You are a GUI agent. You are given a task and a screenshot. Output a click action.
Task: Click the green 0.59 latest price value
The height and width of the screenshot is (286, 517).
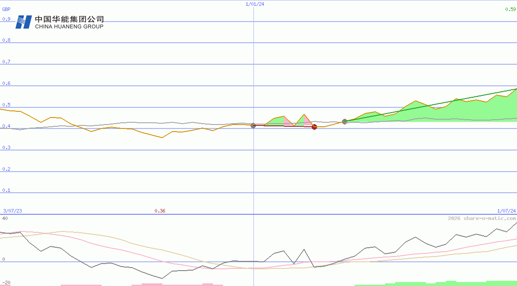(510, 9)
